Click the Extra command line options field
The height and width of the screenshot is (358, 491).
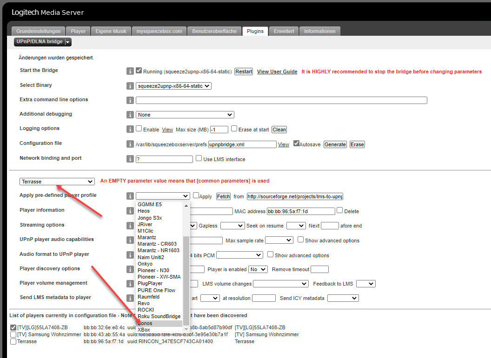[281, 100]
